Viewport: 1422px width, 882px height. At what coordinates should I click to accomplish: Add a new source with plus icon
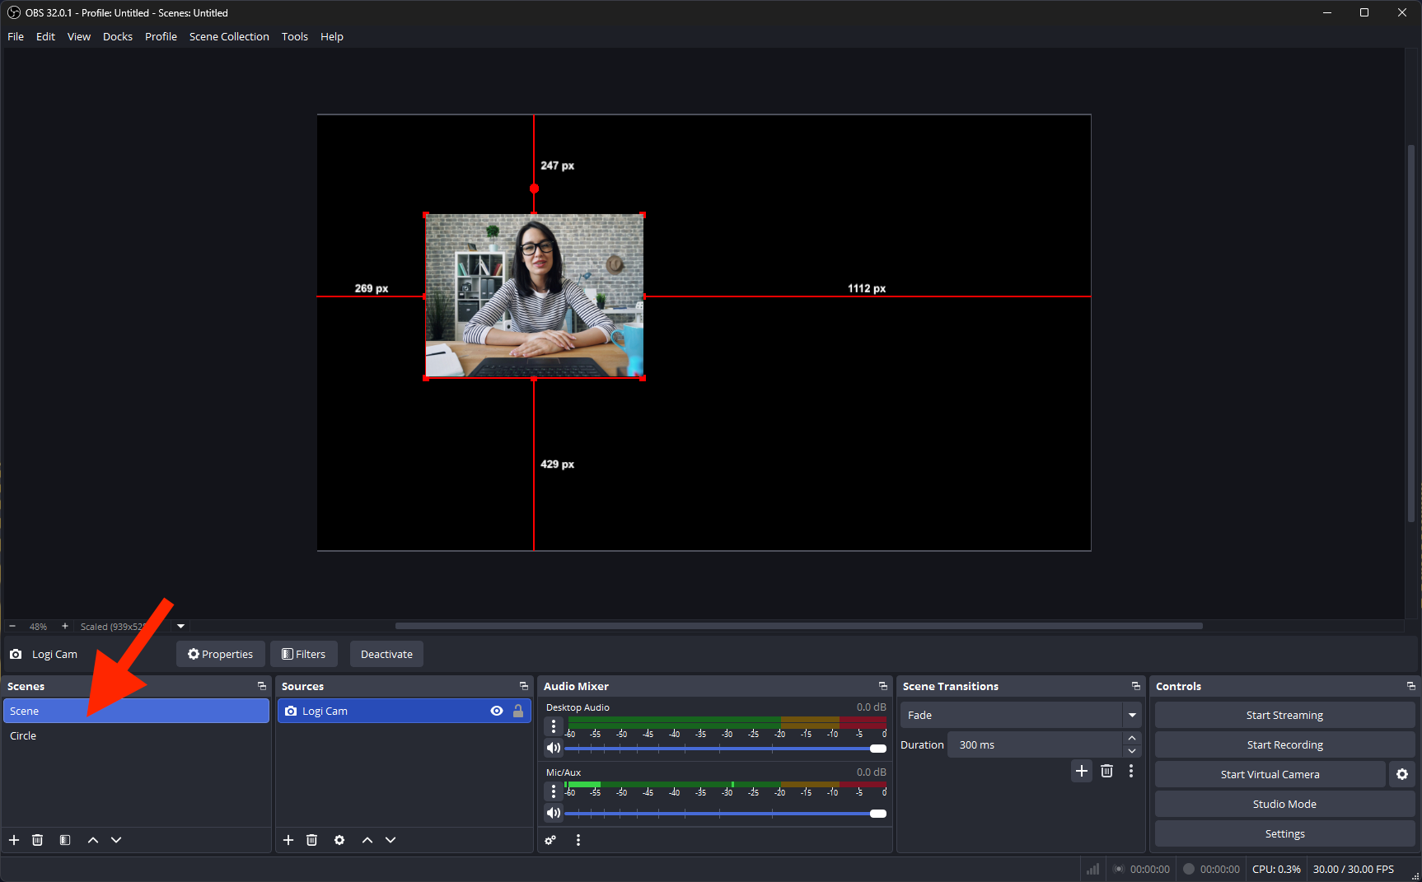coord(288,840)
